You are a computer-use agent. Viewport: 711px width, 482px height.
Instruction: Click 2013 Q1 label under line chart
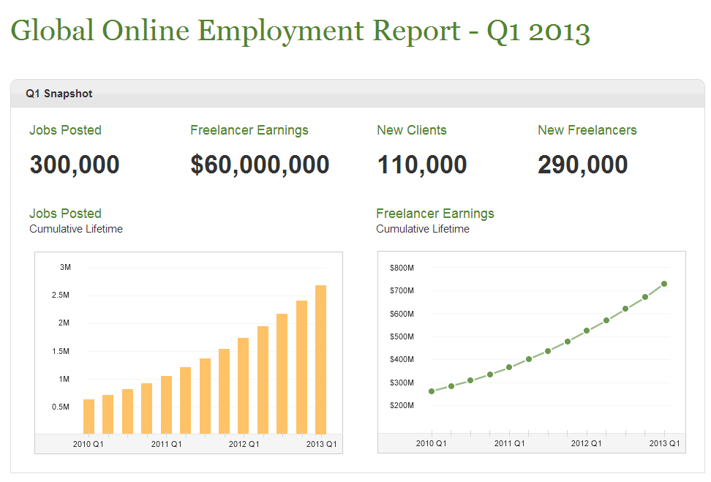click(x=664, y=443)
